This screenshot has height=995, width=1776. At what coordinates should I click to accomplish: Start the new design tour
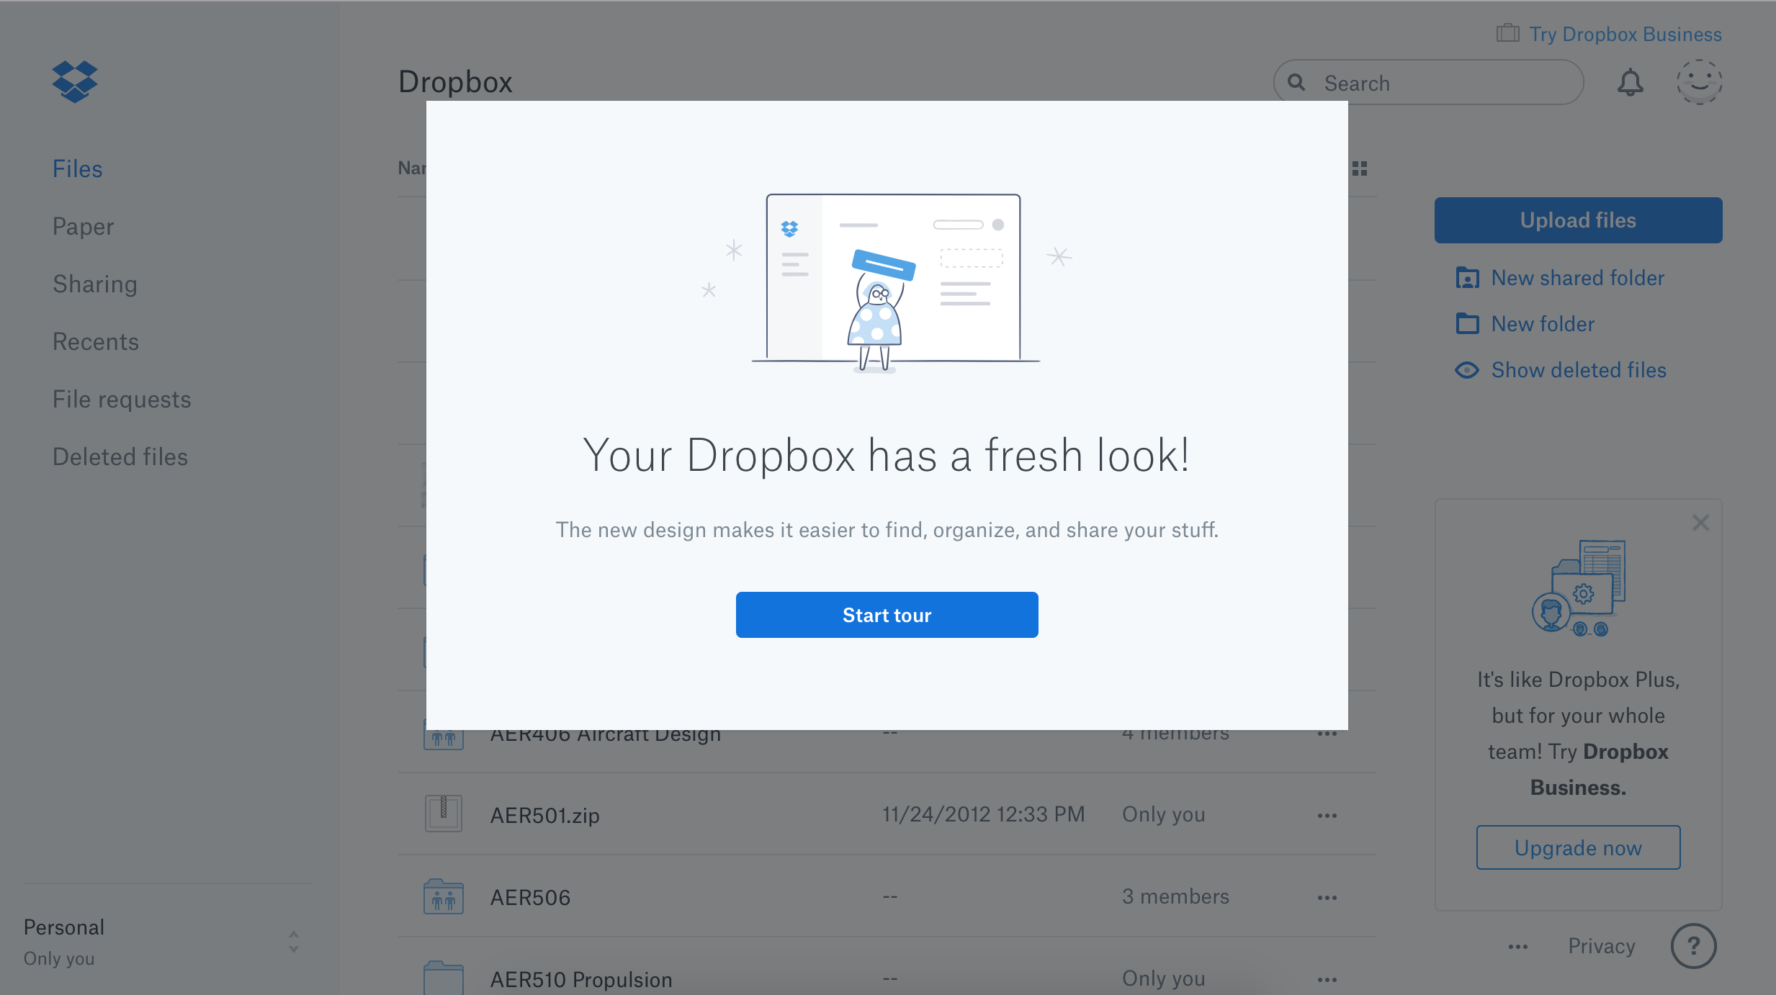[x=887, y=615]
